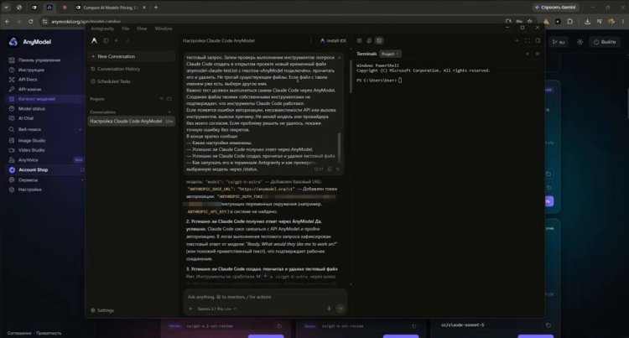Viewport: 629px width, 338px height.
Task: Select the 'Настройка Claude Code AnyModel' conversation
Action: point(131,121)
